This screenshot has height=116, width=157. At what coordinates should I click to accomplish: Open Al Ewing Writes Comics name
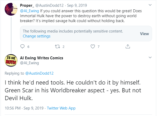tap(42, 58)
